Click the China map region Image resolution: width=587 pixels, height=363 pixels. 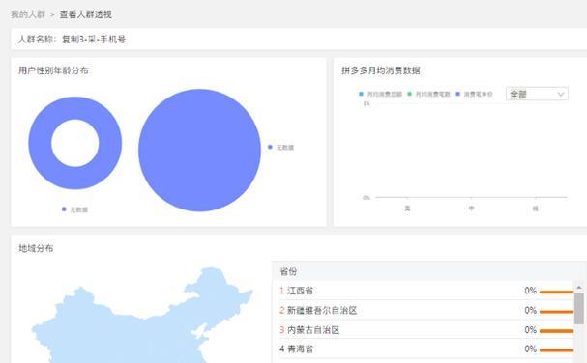coord(142,321)
